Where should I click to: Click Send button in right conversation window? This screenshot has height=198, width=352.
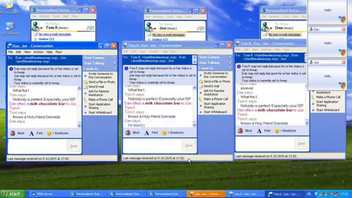click(x=301, y=144)
